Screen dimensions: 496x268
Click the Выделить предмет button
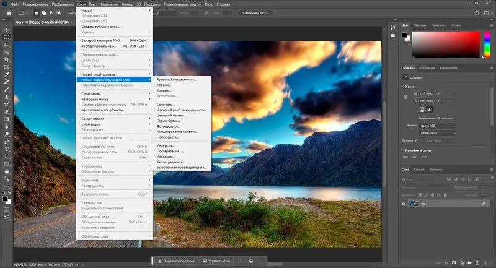coord(176,261)
